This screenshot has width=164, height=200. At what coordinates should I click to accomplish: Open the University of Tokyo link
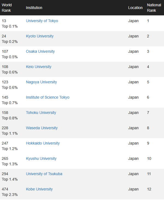click(x=42, y=21)
